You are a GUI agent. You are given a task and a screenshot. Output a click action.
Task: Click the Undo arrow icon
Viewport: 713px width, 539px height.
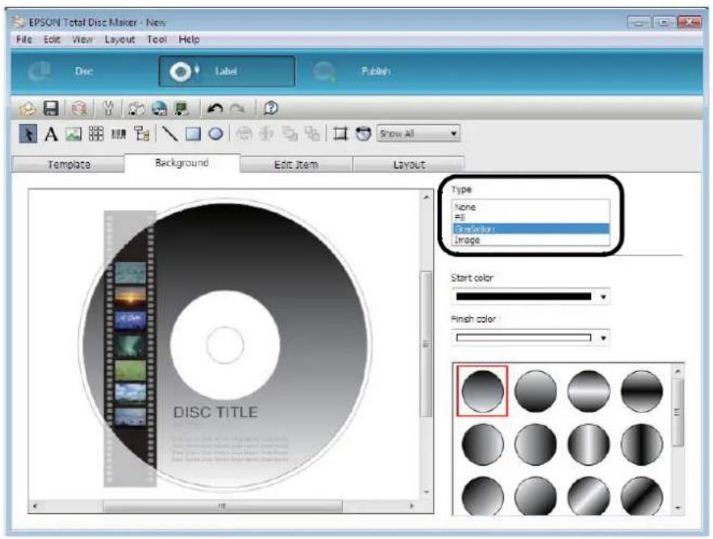[215, 109]
